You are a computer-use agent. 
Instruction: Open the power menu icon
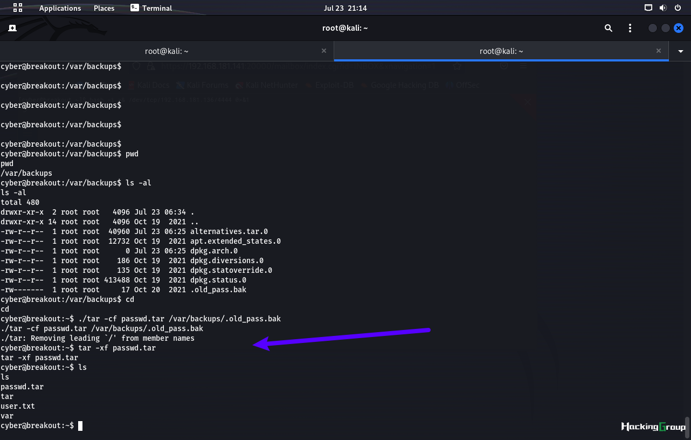(x=678, y=8)
